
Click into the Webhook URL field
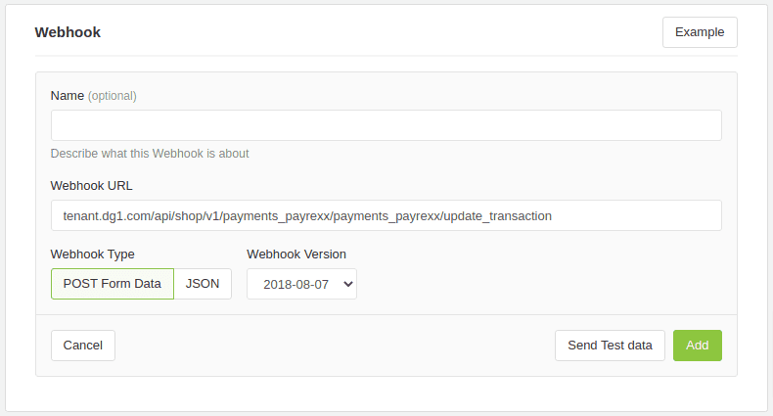386,215
